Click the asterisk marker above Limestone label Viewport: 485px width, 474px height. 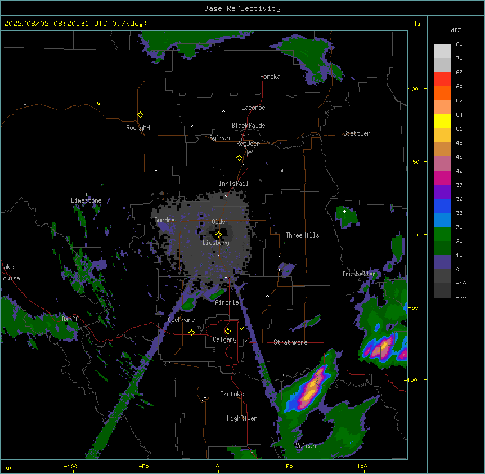86,195
